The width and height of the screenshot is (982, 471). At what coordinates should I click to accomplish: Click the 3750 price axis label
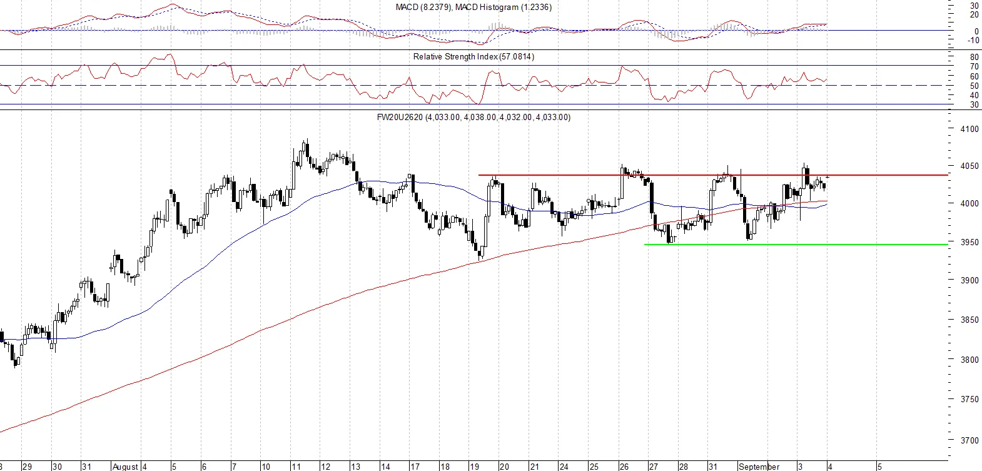pyautogui.click(x=969, y=399)
